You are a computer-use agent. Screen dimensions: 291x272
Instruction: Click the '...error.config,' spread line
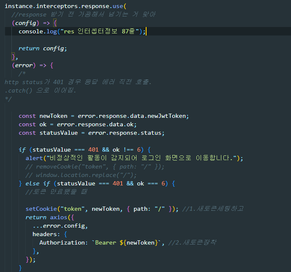tap(60, 226)
